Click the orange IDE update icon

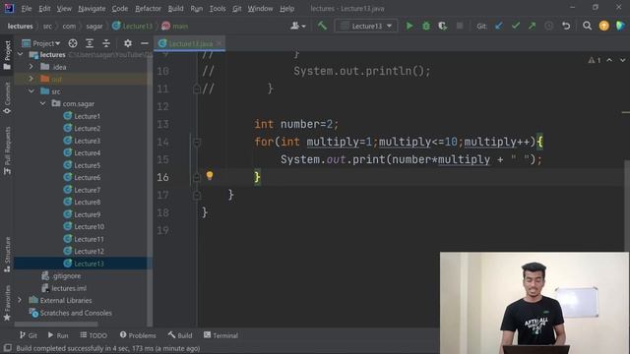pos(603,27)
